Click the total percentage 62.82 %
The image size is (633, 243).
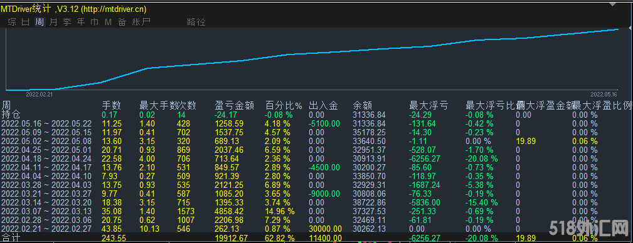click(280, 238)
